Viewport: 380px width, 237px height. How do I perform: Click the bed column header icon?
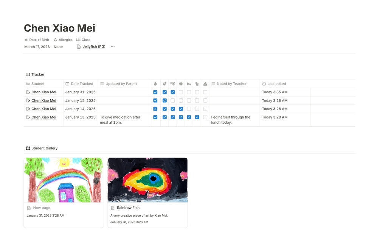[x=189, y=84]
